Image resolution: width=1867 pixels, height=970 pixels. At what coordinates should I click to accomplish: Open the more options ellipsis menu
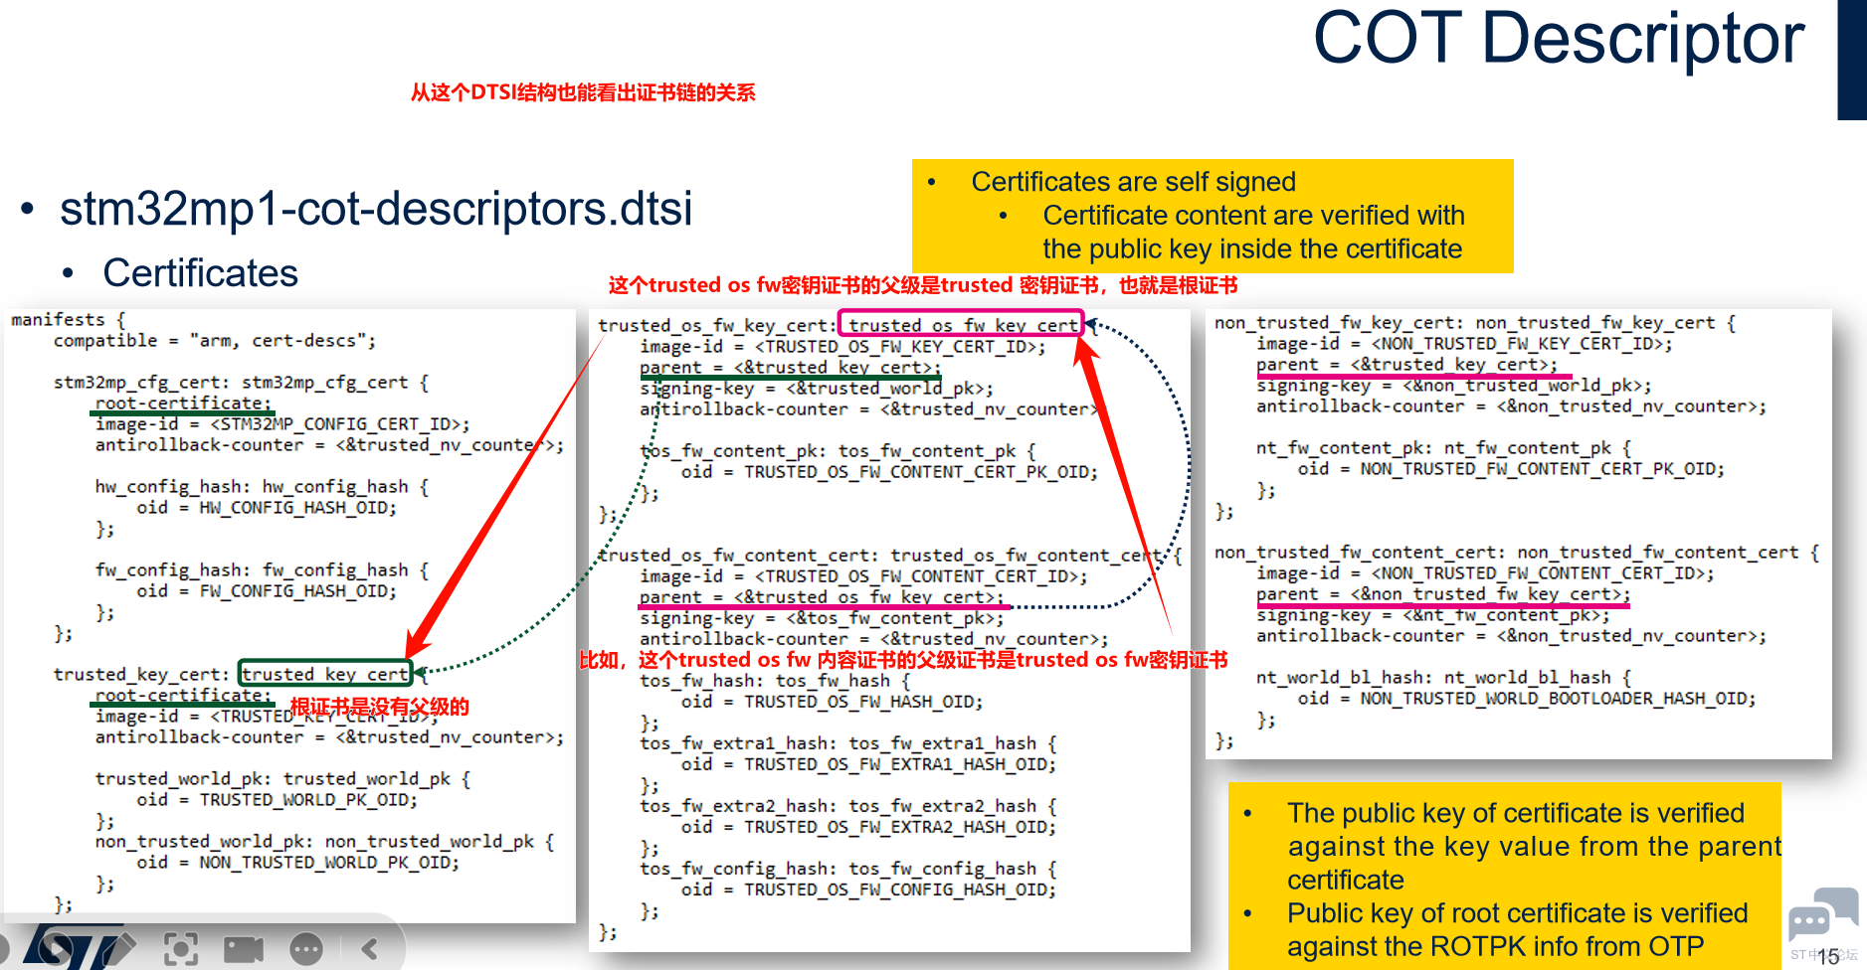click(x=306, y=949)
